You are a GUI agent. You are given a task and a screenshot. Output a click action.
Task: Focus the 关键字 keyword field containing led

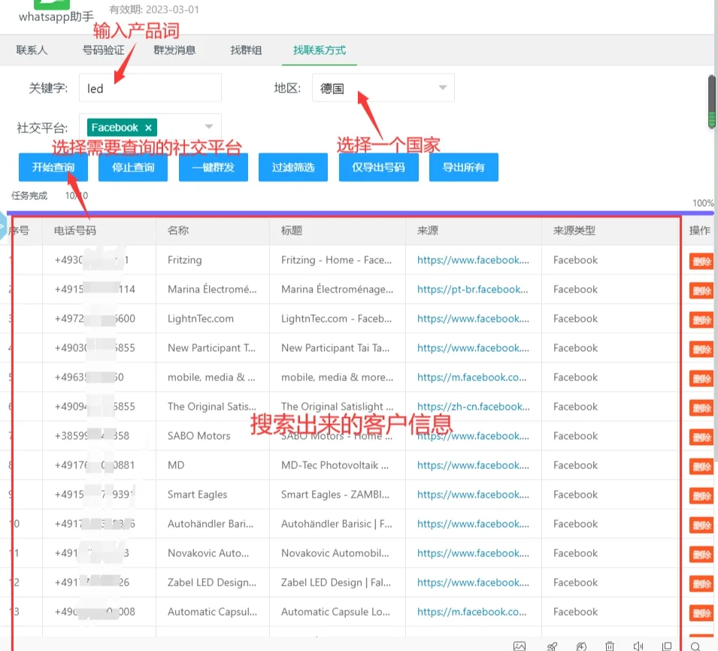[x=150, y=87]
